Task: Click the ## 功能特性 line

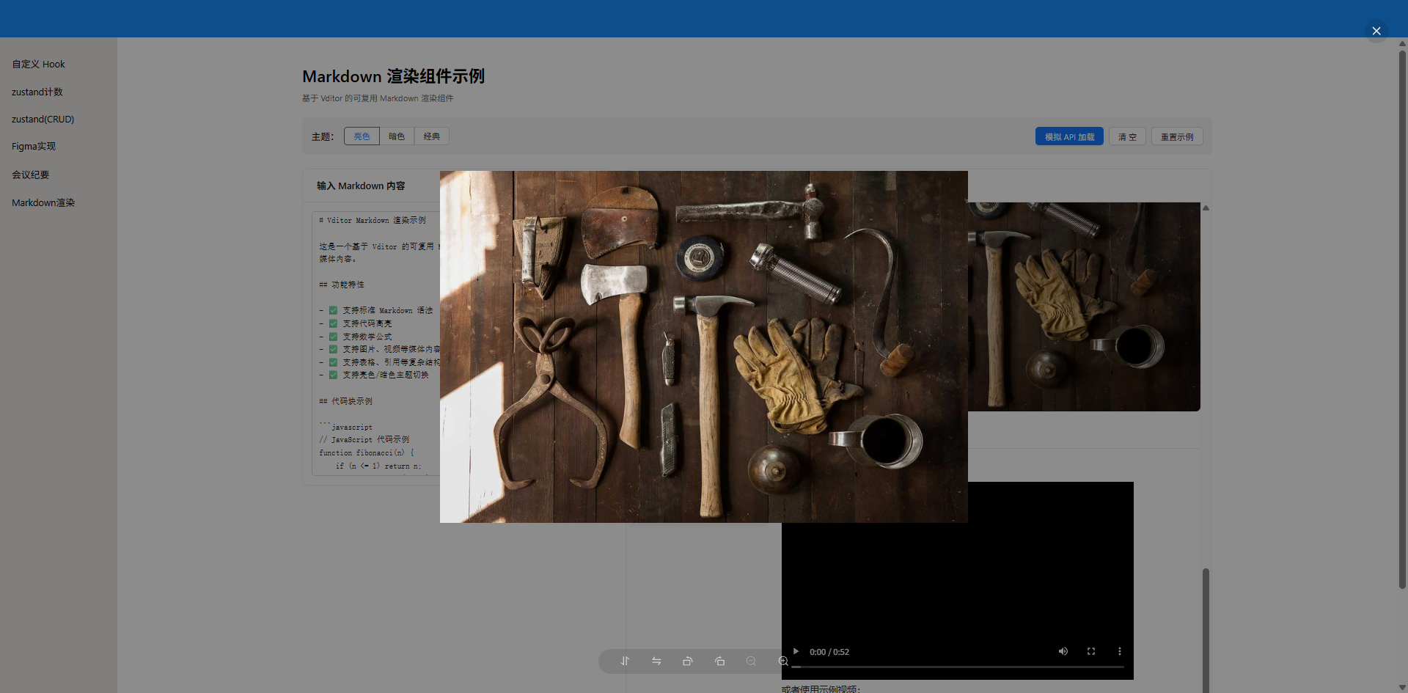Action: (342, 285)
